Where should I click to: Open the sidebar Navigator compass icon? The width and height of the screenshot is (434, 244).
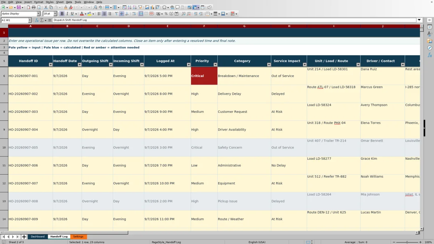point(430,48)
